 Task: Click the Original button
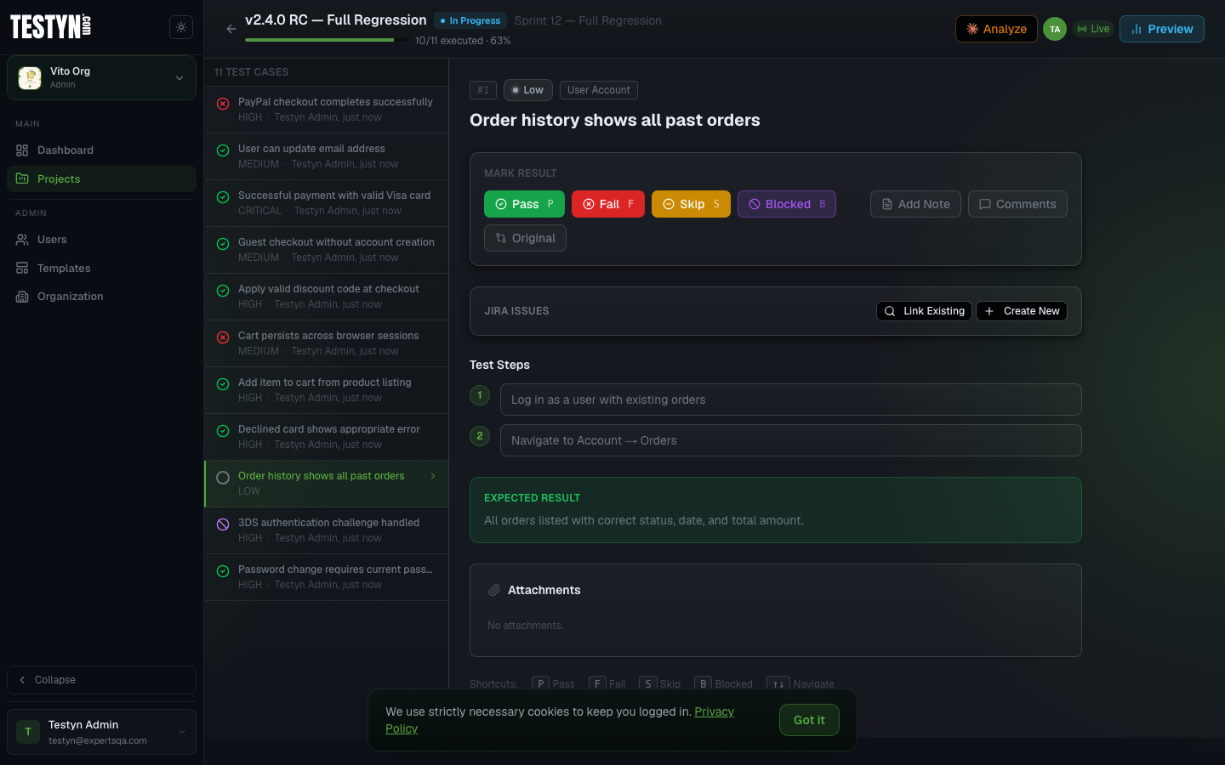[525, 238]
